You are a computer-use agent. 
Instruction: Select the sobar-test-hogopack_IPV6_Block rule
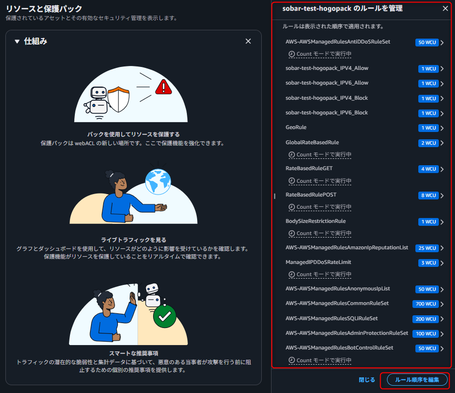(327, 113)
